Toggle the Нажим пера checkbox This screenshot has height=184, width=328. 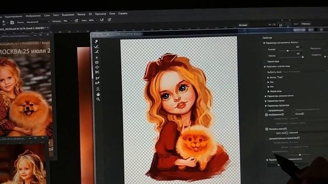265,61
